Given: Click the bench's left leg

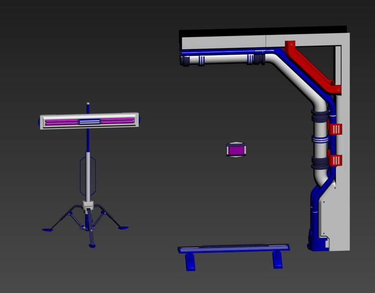Looking at the screenshot, I should [x=190, y=262].
